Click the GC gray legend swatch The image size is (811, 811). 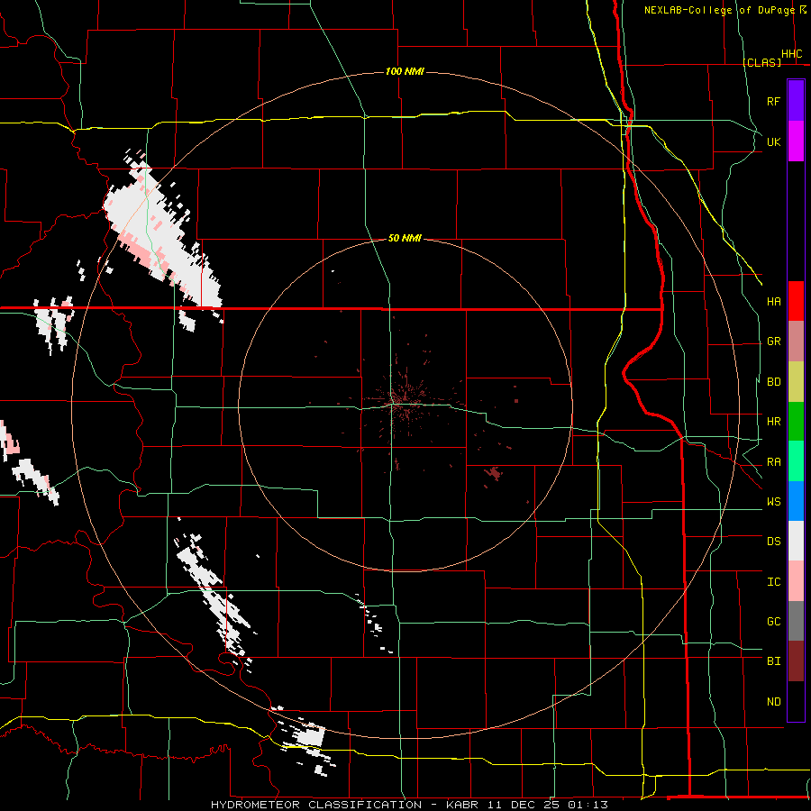pos(796,621)
